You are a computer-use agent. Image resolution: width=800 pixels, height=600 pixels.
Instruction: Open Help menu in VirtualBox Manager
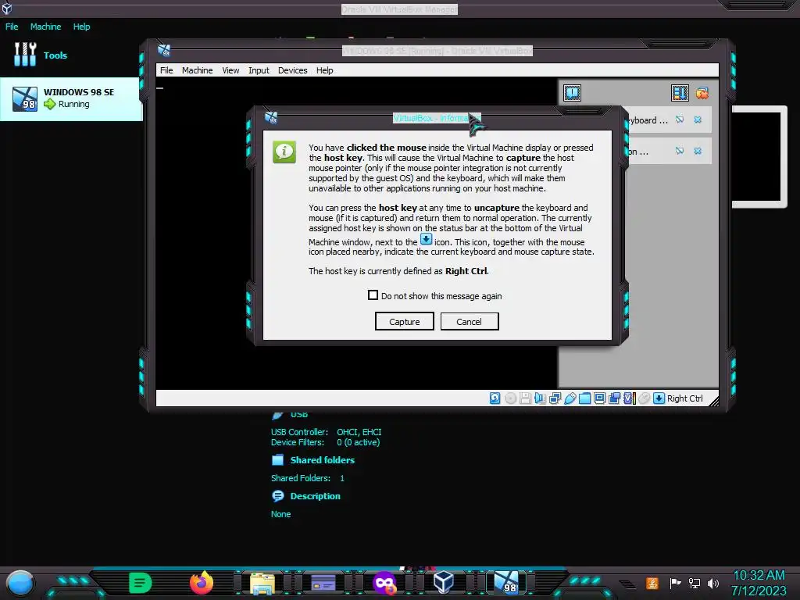pos(81,27)
